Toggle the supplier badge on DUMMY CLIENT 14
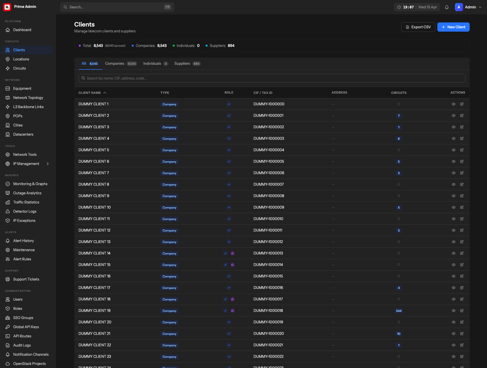The width and height of the screenshot is (487, 368). click(233, 253)
